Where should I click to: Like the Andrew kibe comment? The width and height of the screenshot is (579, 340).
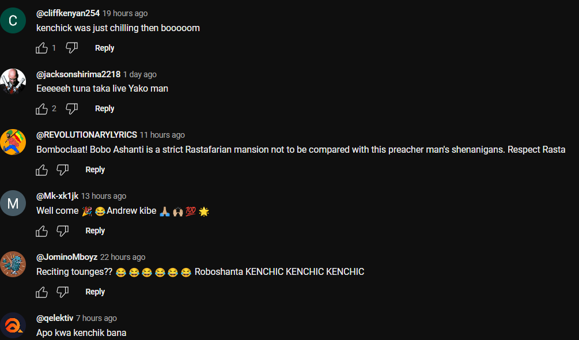tap(41, 231)
